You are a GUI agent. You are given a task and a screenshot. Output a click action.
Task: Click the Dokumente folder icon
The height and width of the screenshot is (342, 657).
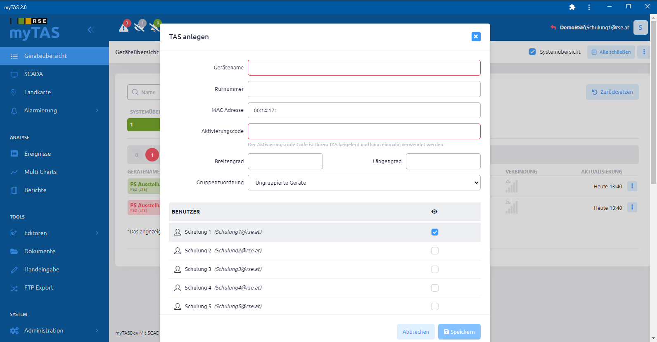[14, 251]
